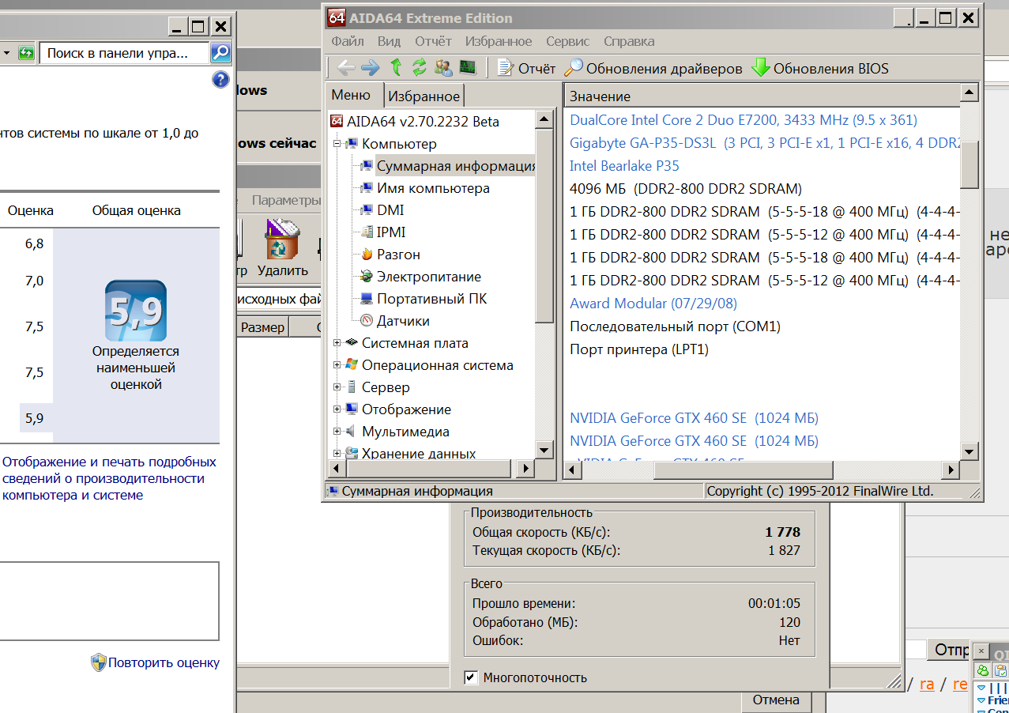Screen dimensions: 1009x713
Task: Click values panel horizontal scroll-right arrow
Action: tap(951, 470)
